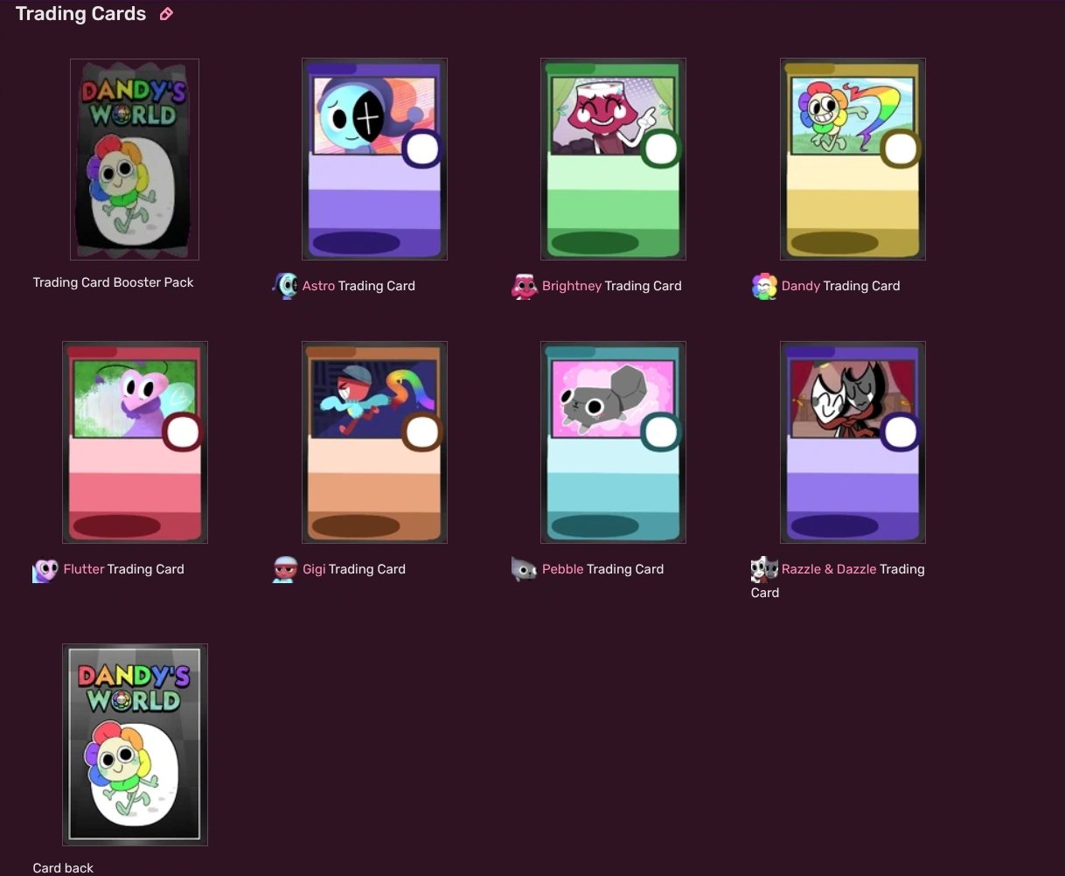Viewport: 1065px width, 876px height.
Task: Click the Razzle & Dazzle avatar icon
Action: [x=763, y=569]
